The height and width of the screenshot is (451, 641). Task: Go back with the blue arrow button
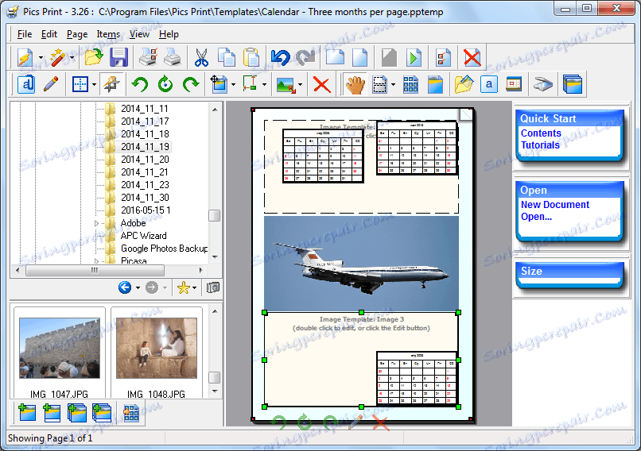[x=125, y=287]
